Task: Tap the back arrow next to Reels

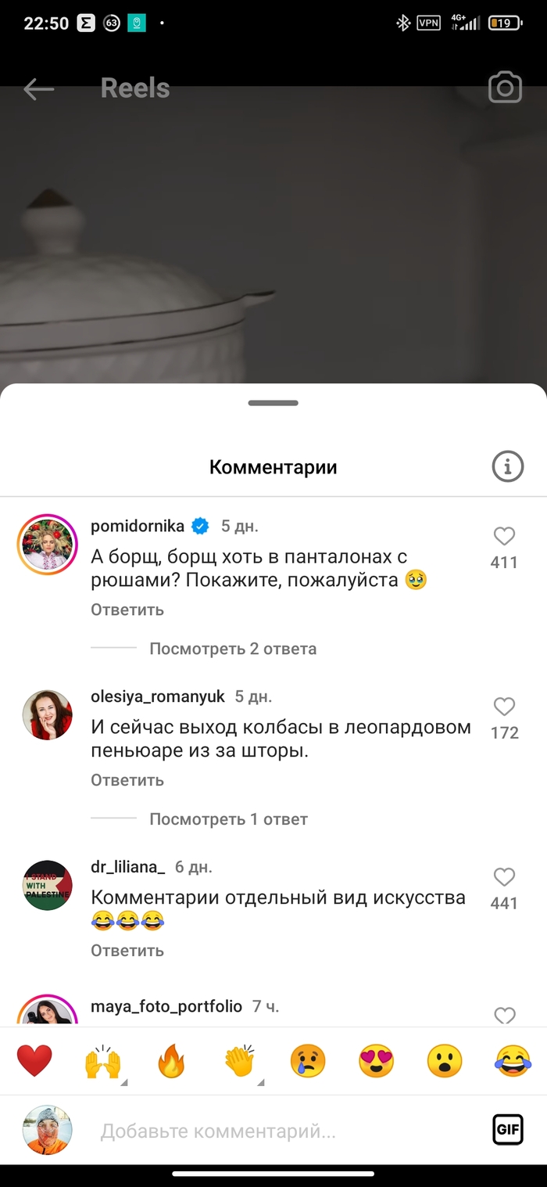Action: pos(38,89)
